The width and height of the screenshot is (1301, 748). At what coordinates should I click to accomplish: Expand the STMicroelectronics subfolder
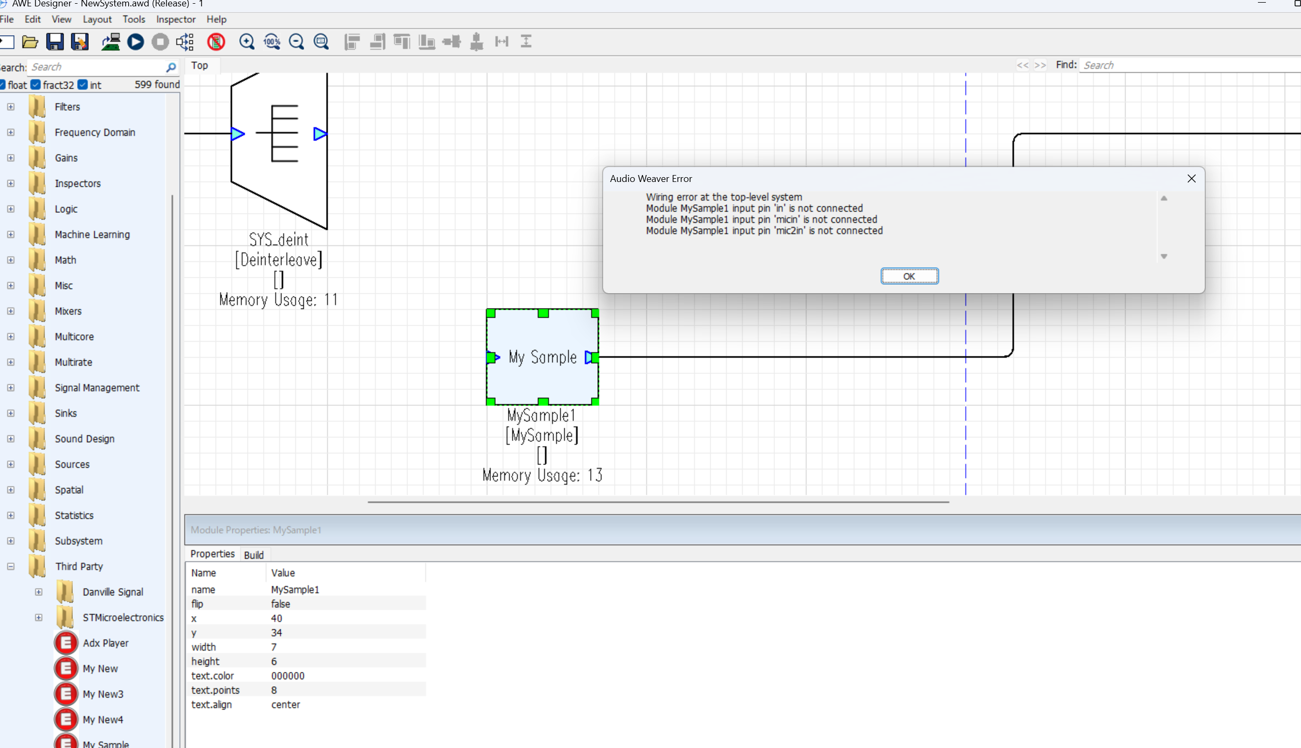(38, 617)
